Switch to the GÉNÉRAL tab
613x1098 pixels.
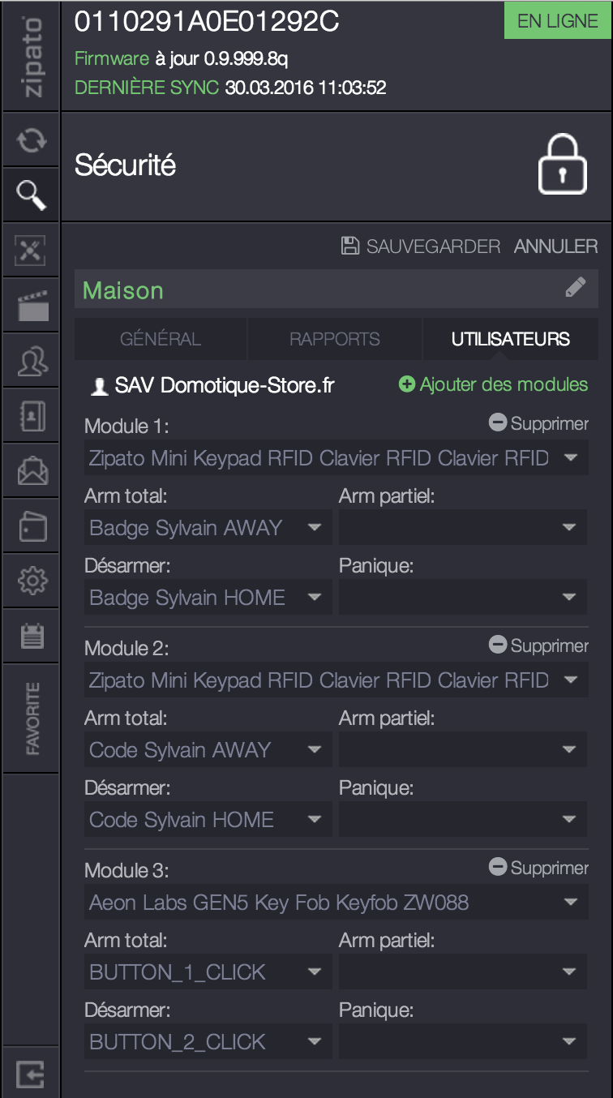161,339
